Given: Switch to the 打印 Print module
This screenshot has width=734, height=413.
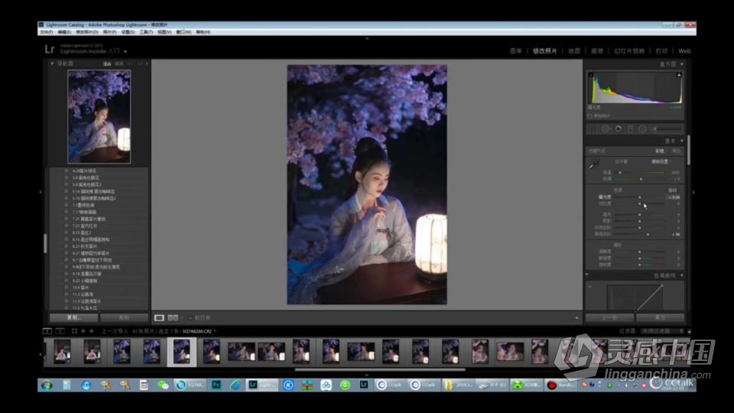Looking at the screenshot, I should point(661,51).
